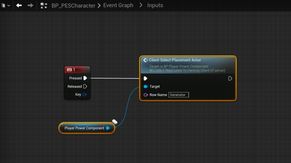Viewport: 291px width, 163px height.
Task: Click the forward navigation arrow
Action: [30, 5]
